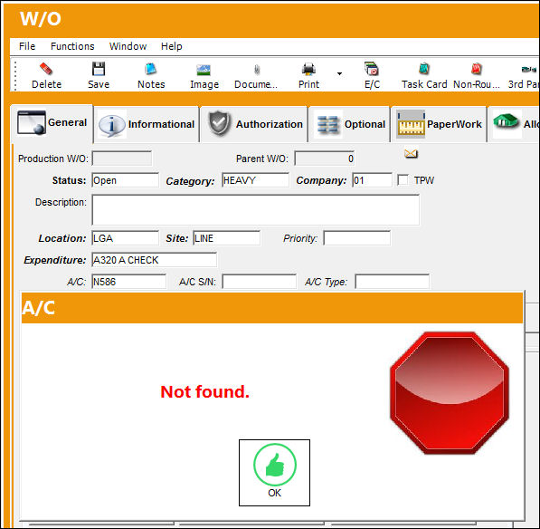The width and height of the screenshot is (540, 529).
Task: Click the Delete eraser icon in toolbar
Action: coord(46,69)
